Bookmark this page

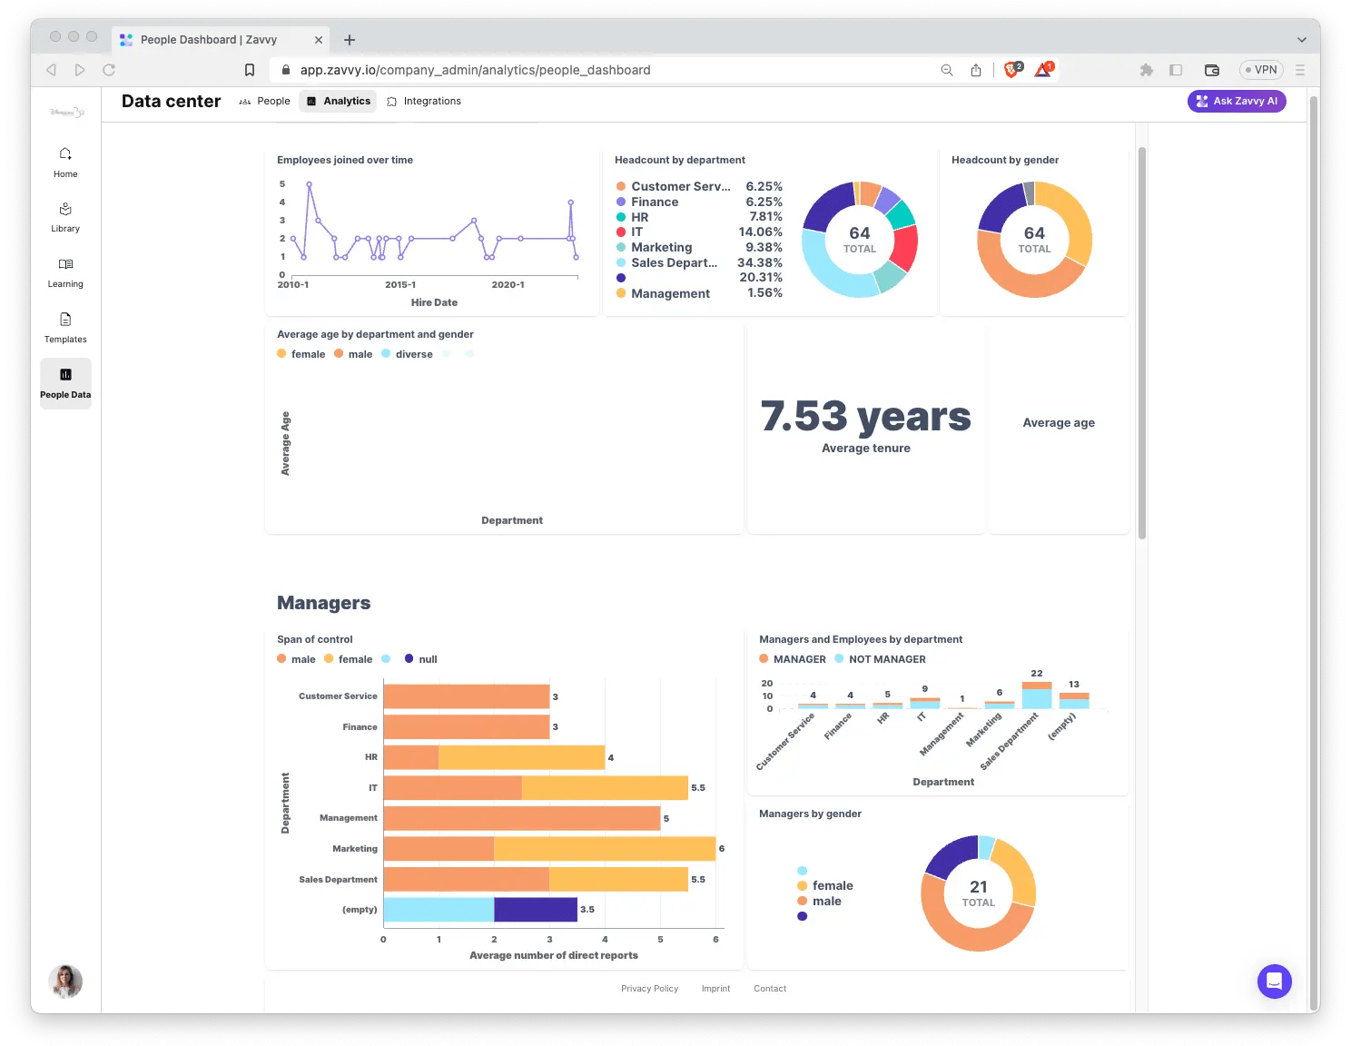[250, 70]
